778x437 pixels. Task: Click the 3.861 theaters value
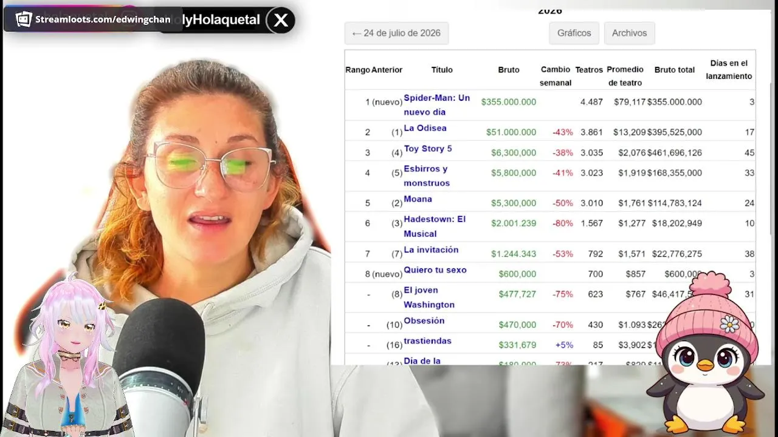(x=591, y=132)
